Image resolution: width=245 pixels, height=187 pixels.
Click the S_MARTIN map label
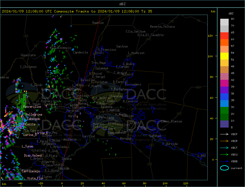click(113, 110)
